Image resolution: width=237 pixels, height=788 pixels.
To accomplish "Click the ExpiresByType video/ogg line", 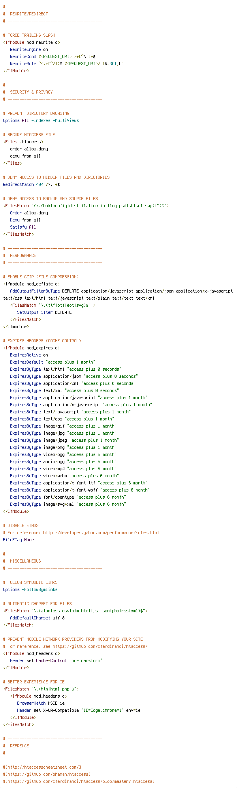I will (63, 454).
